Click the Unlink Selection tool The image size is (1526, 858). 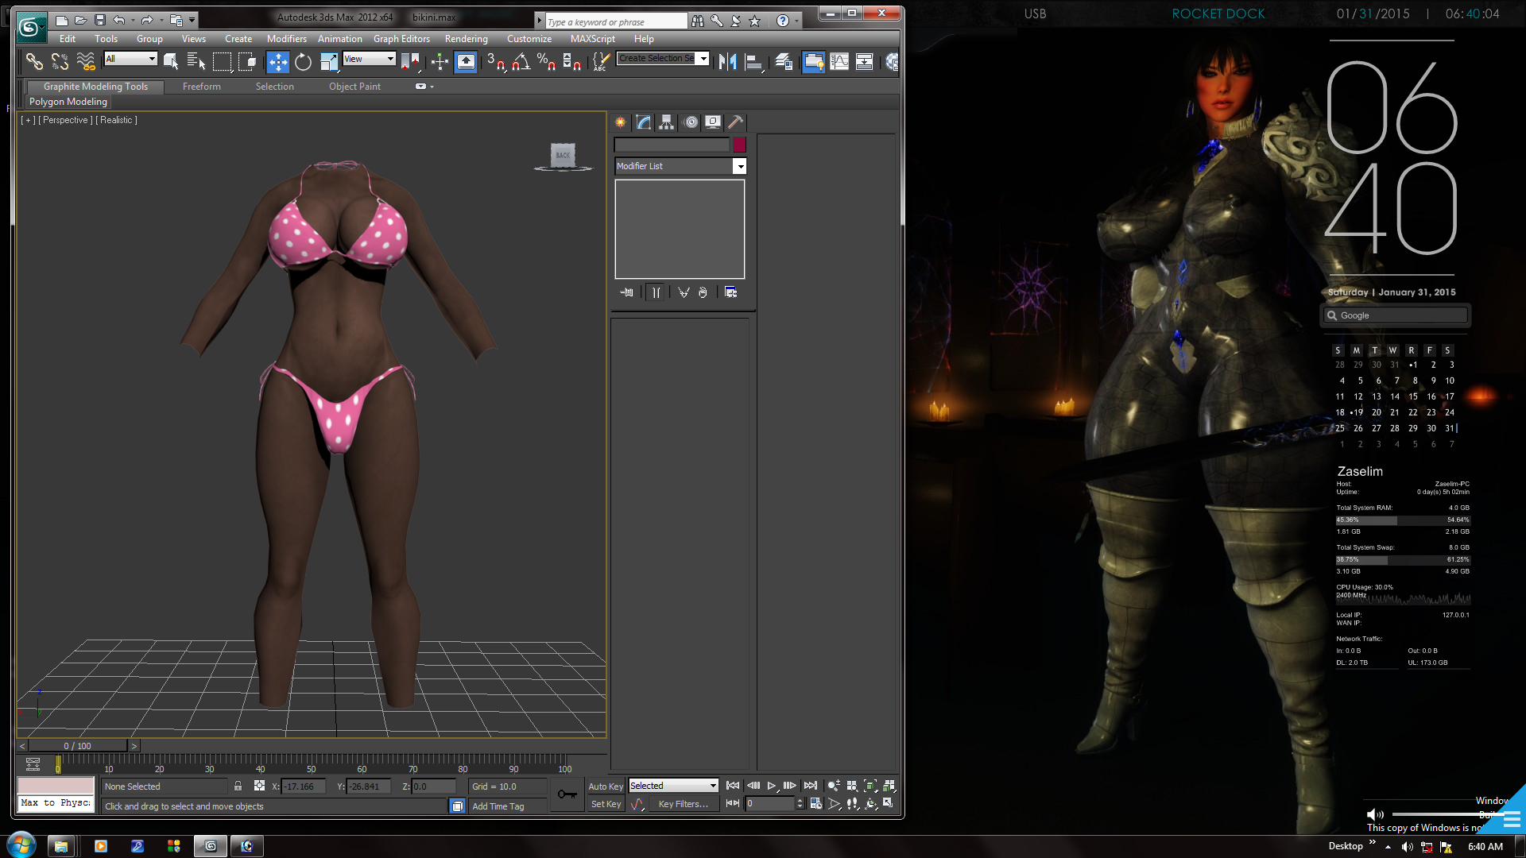pos(60,61)
